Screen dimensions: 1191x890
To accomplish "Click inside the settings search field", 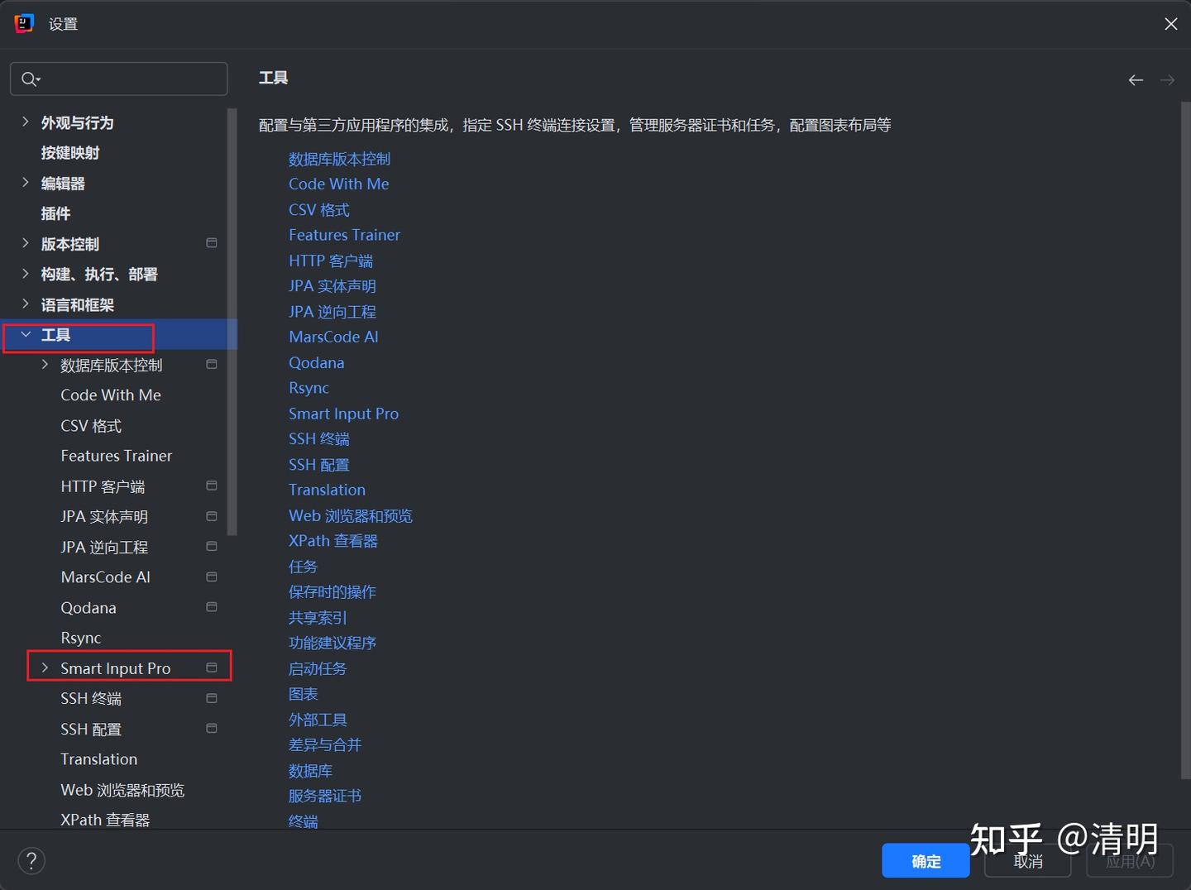I will coord(118,79).
